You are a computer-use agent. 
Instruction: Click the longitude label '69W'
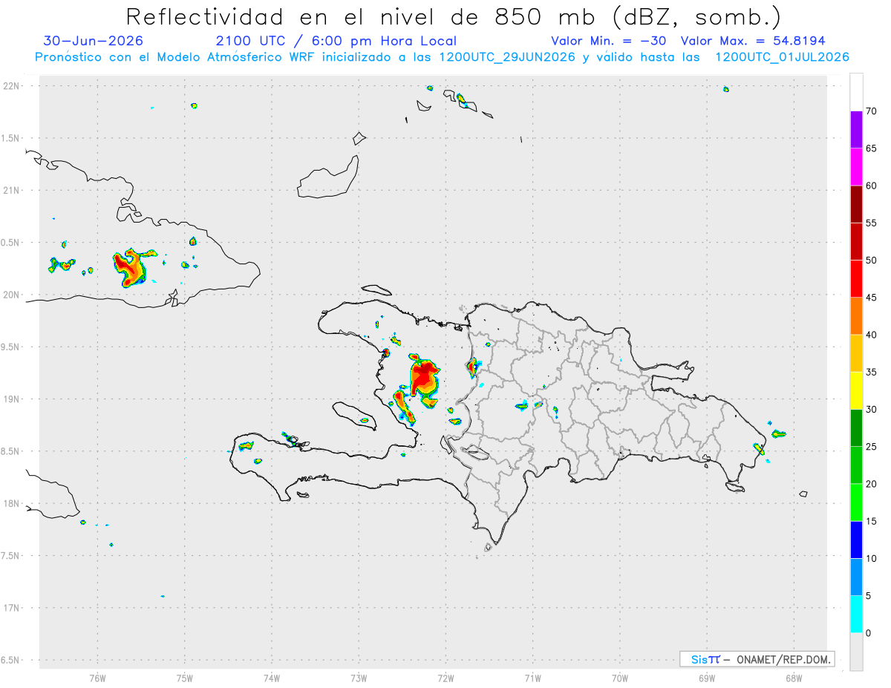(x=707, y=678)
